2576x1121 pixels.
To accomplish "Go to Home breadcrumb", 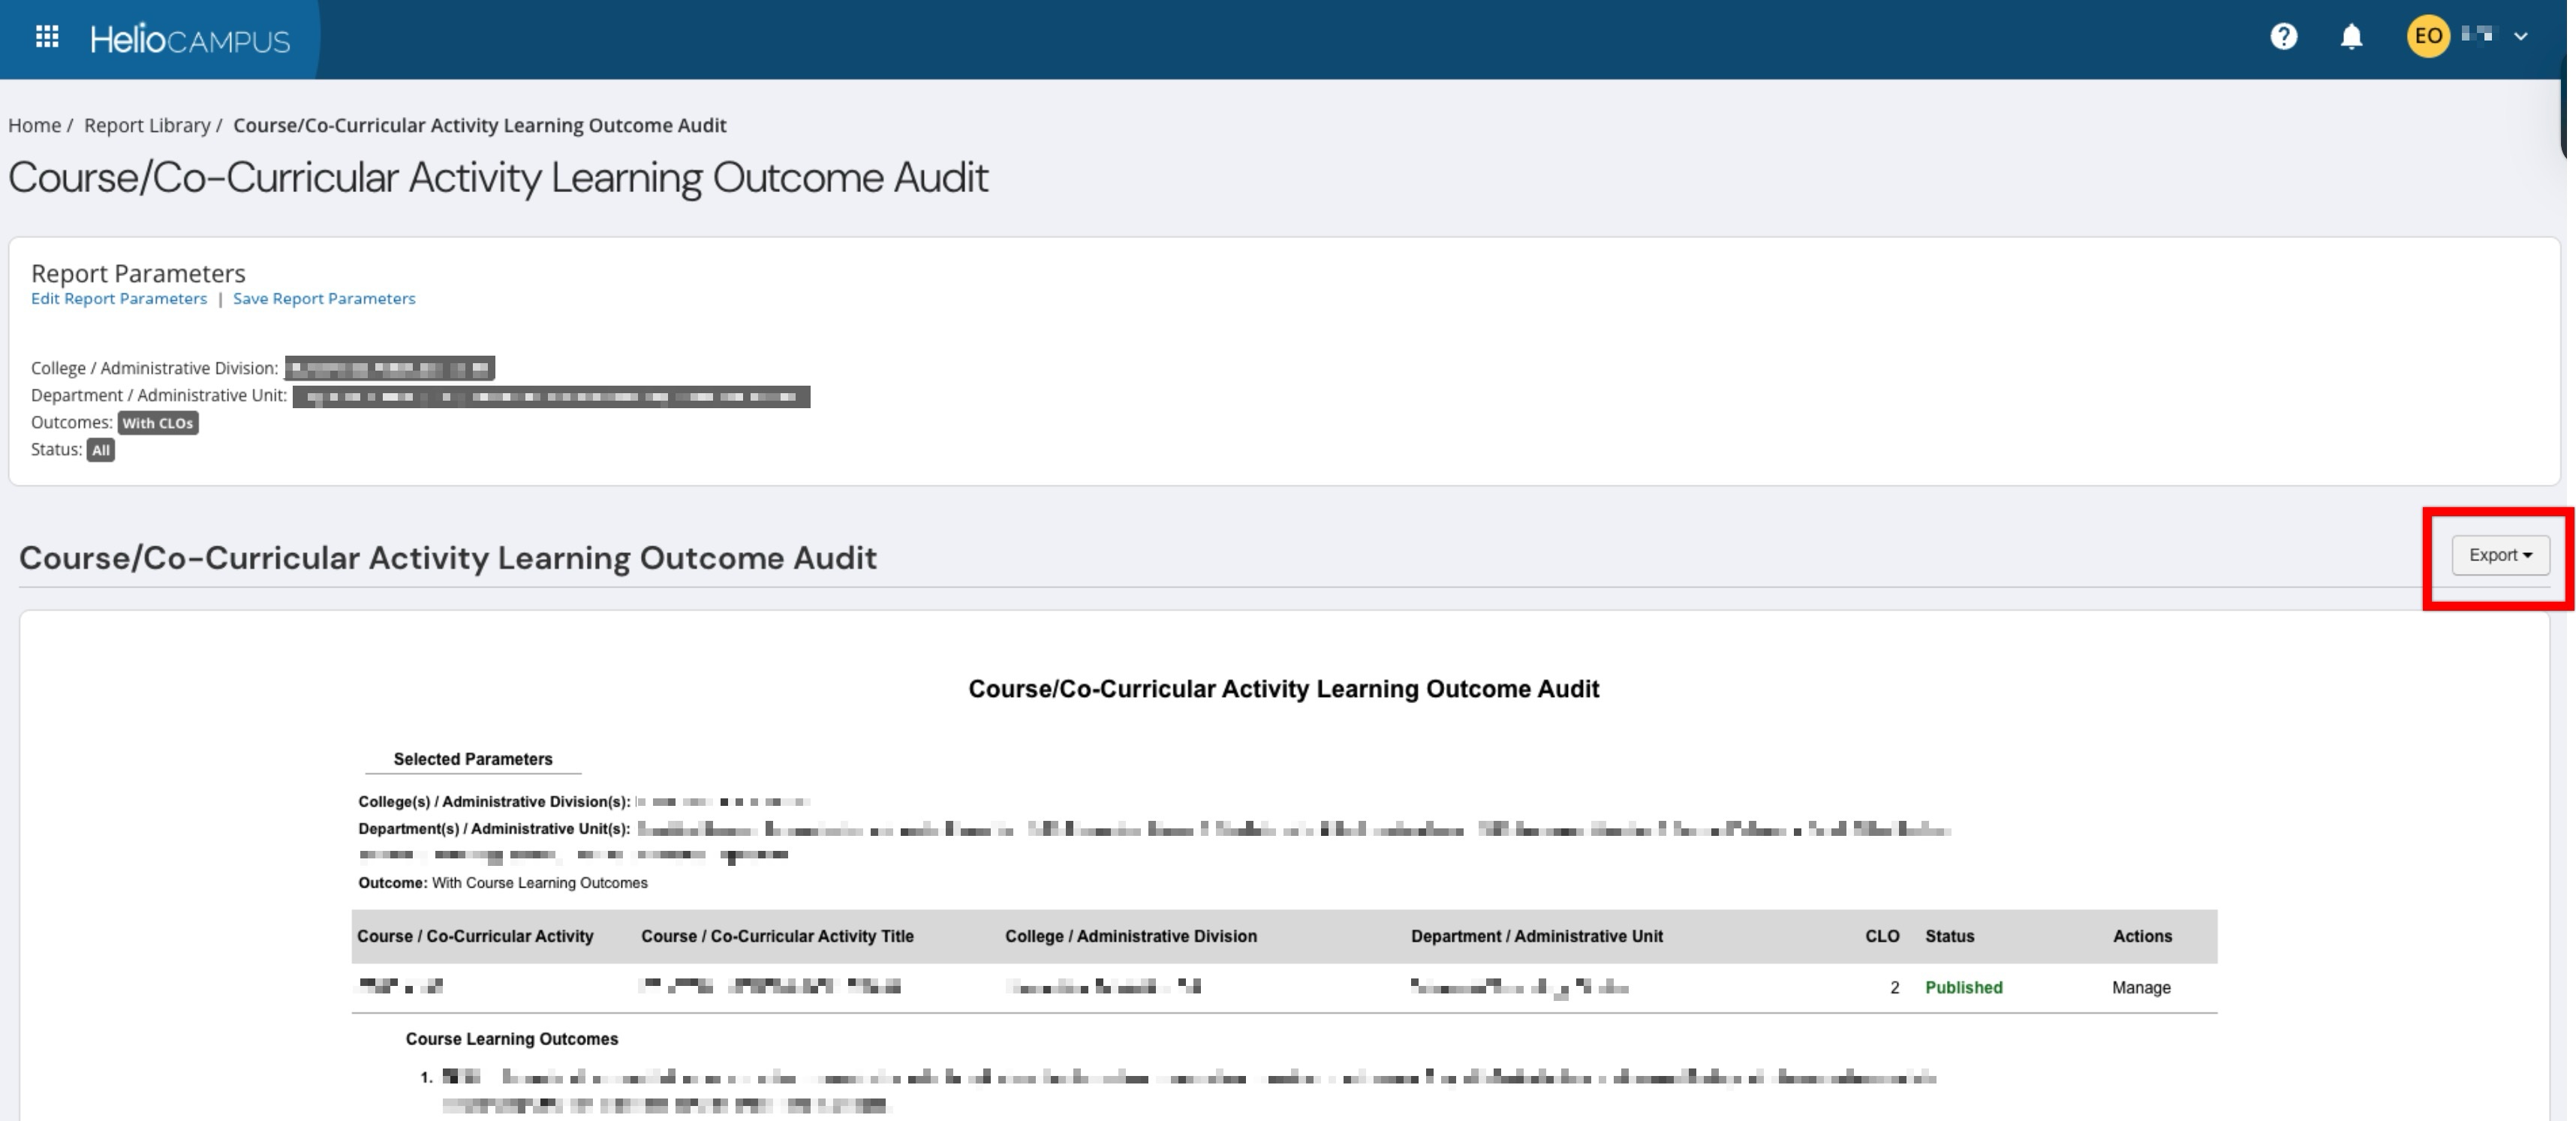I will tap(34, 125).
